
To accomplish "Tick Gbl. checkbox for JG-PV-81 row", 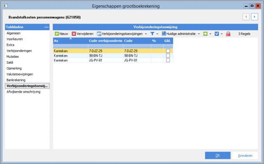I will pyautogui.click(x=168, y=60).
